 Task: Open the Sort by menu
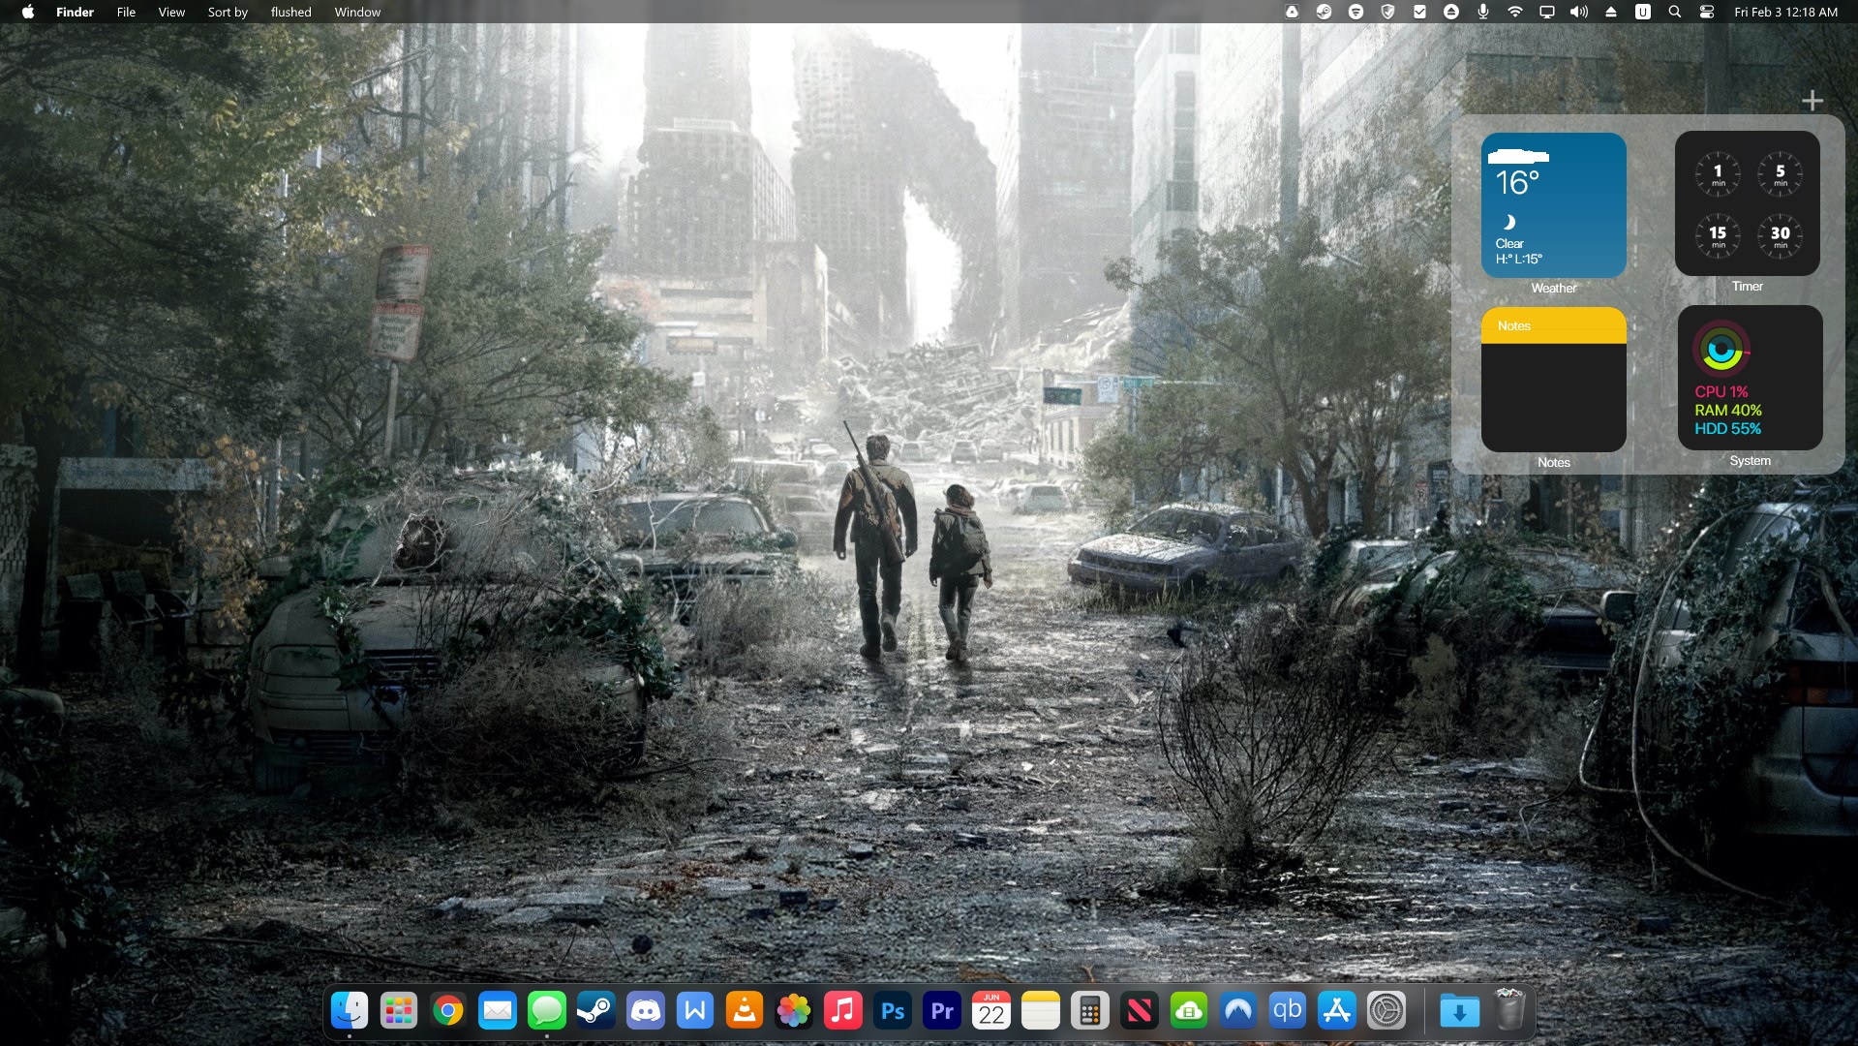(228, 12)
